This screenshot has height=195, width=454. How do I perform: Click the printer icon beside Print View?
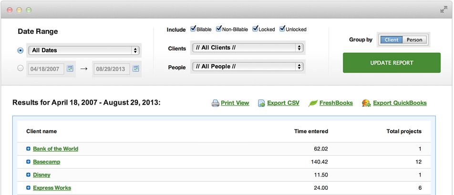pos(216,103)
